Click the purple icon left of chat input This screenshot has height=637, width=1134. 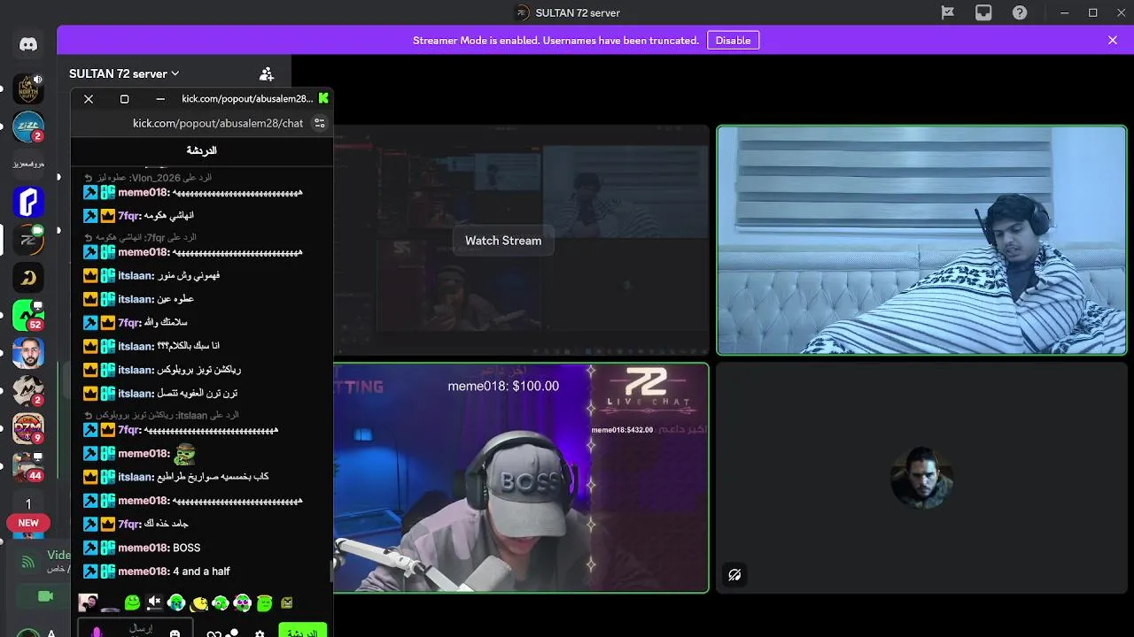pos(97,632)
